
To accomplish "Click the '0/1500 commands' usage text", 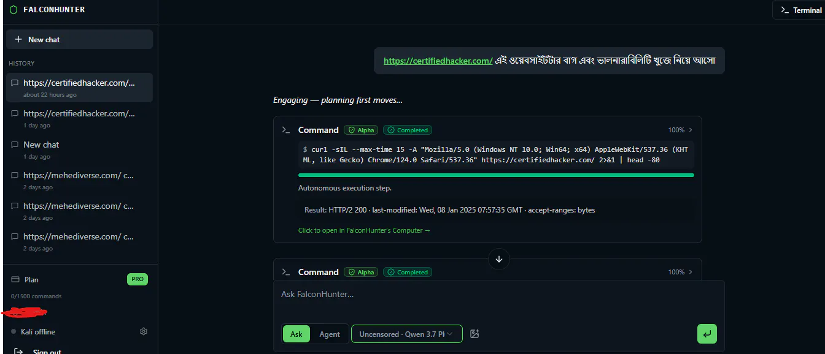I will point(36,296).
